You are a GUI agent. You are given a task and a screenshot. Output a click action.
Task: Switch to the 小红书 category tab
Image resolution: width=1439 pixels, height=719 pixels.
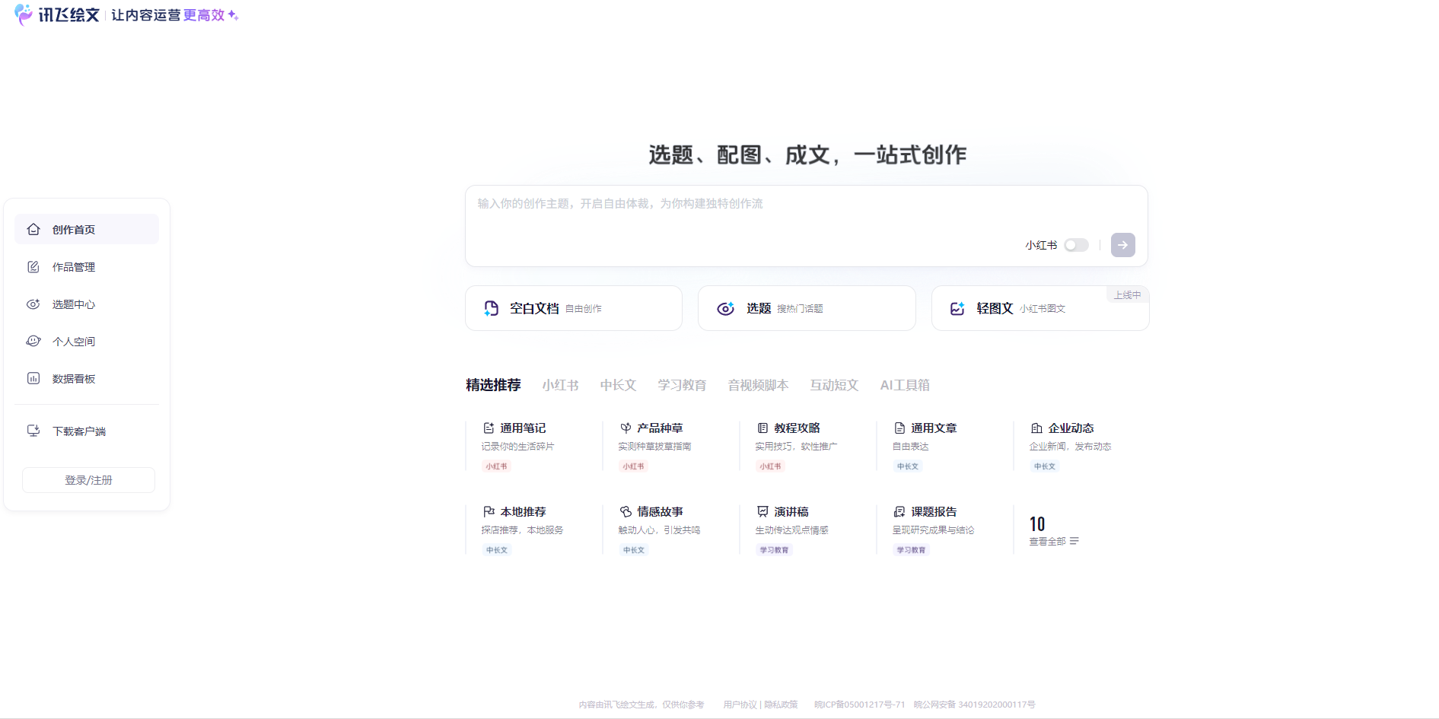tap(560, 385)
